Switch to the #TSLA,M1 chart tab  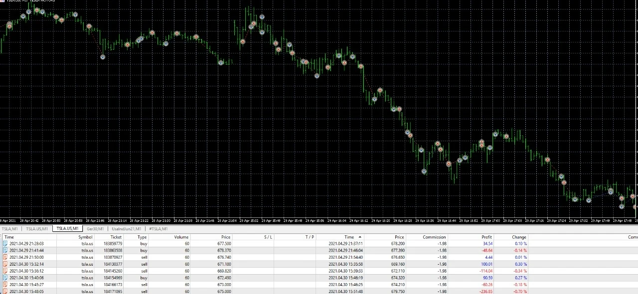(158, 229)
